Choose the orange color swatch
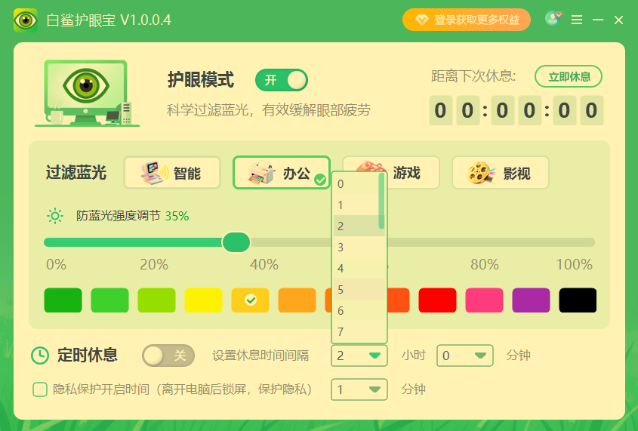This screenshot has height=431, width=638. click(x=297, y=300)
